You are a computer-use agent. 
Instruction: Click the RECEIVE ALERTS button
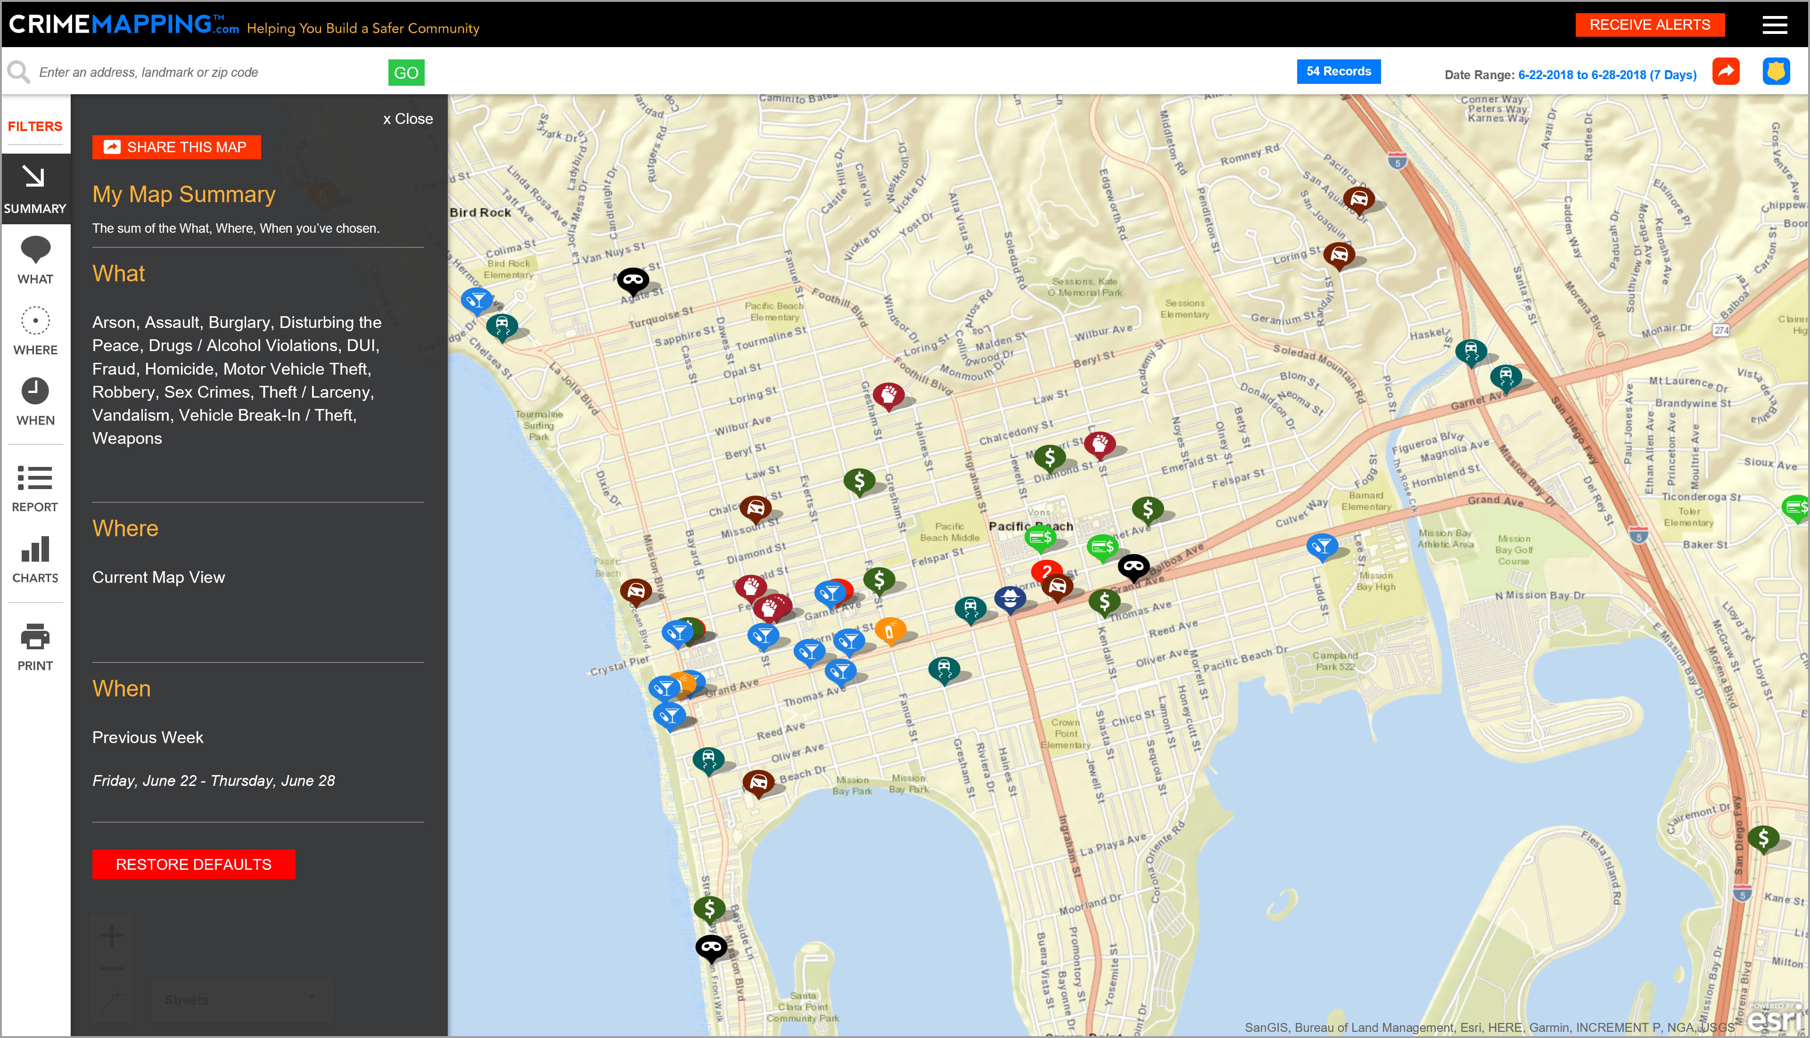click(x=1650, y=25)
